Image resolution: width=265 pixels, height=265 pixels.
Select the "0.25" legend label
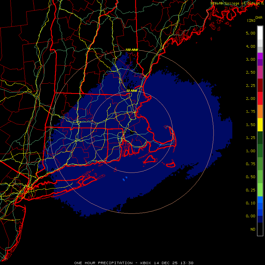[251, 190]
